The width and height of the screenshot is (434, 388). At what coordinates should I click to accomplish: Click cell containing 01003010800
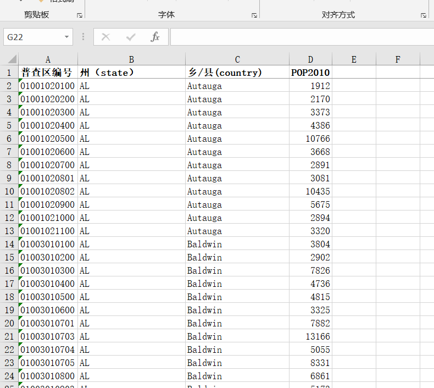(x=48, y=376)
